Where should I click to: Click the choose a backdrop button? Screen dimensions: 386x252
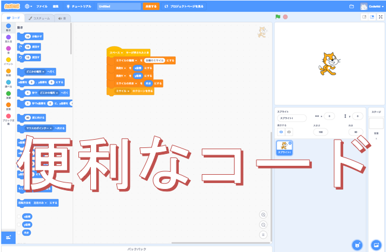[x=376, y=245]
